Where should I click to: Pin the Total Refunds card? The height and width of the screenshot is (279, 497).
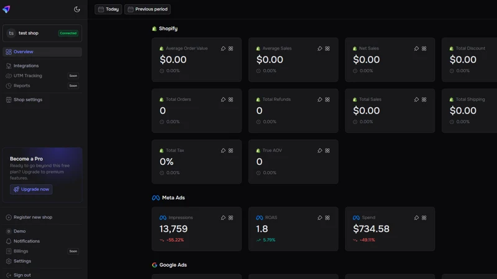pos(320,99)
